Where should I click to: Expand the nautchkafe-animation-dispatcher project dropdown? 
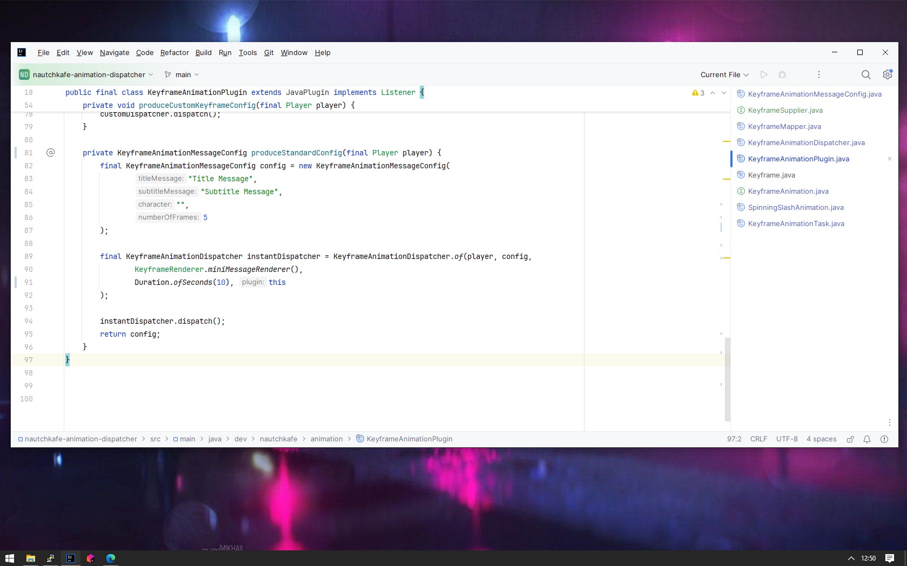86,74
